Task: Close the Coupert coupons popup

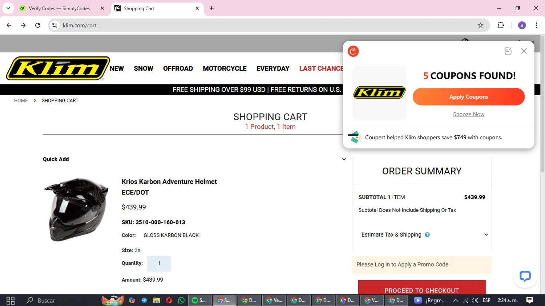Action: click(524, 51)
